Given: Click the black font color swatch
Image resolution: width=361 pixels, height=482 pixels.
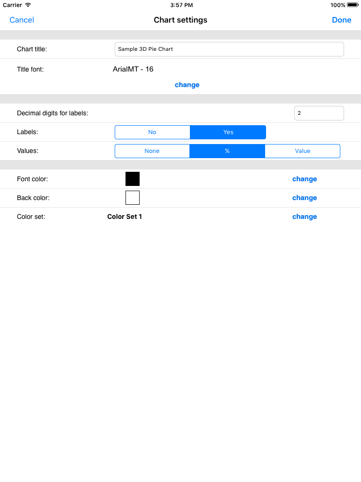Looking at the screenshot, I should pyautogui.click(x=133, y=179).
